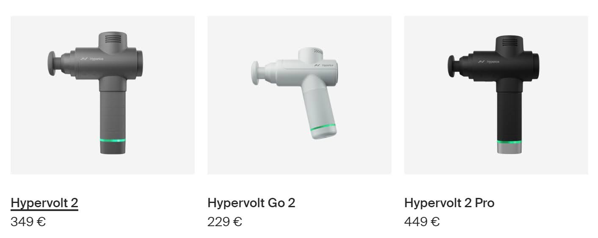This screenshot has width=598, height=238.
Task: Select the 449 € price text
Action: point(422,222)
